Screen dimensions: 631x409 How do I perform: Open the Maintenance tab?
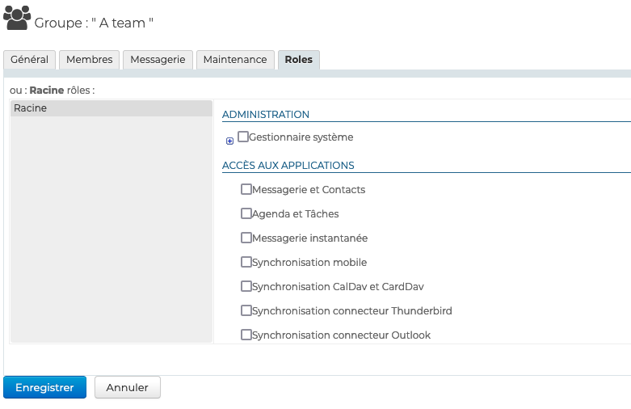pos(235,60)
